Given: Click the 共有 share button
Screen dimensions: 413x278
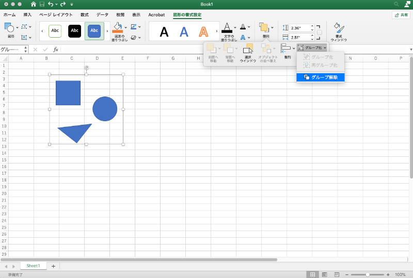Looking at the screenshot, I should point(401,15).
